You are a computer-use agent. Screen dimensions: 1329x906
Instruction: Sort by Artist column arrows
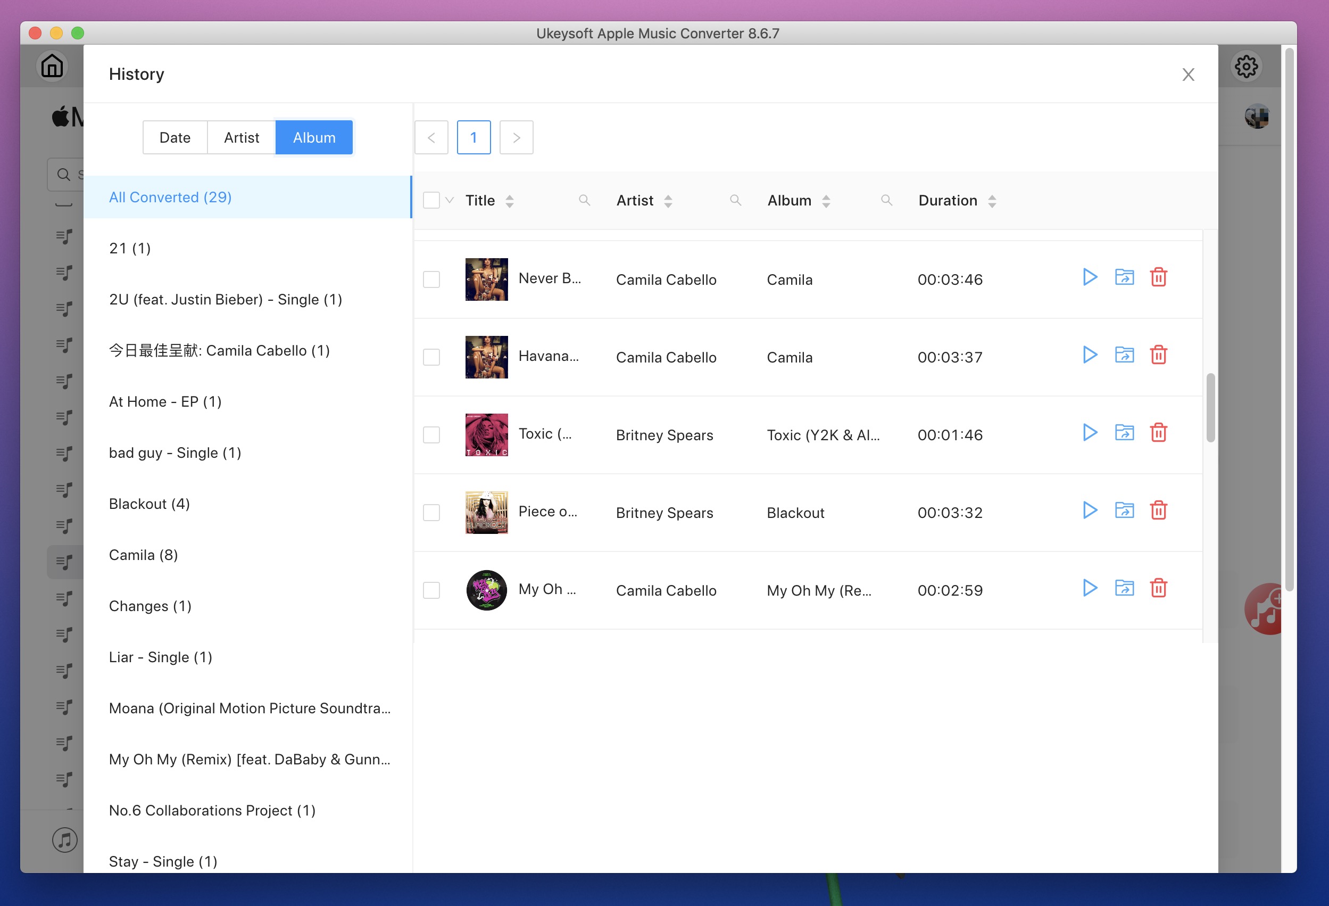click(x=668, y=201)
